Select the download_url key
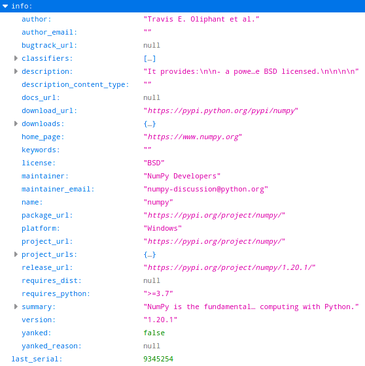Viewport: 365px width, 366px height. coord(49,110)
